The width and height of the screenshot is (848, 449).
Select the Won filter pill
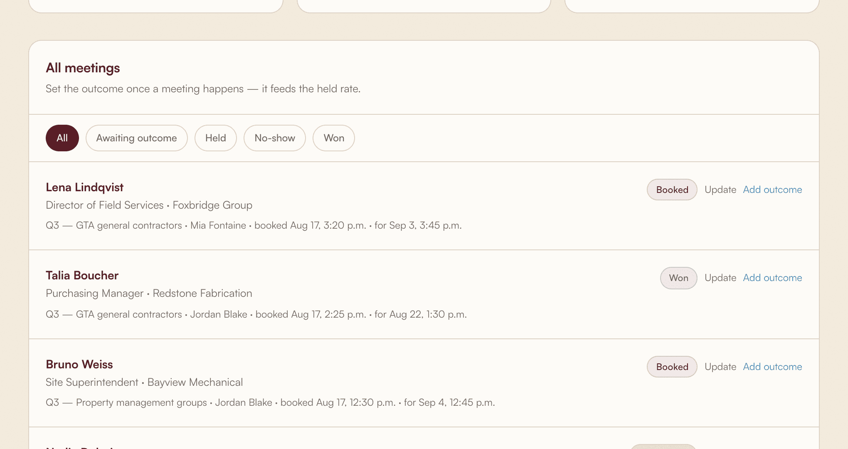coord(333,138)
